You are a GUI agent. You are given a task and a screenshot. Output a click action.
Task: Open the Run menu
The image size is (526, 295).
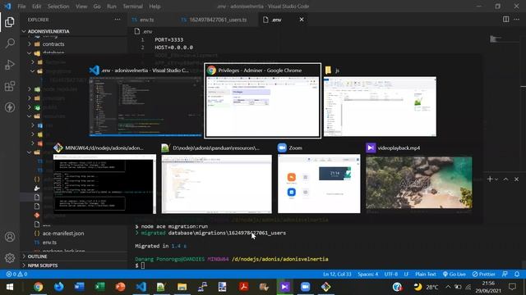[112, 7]
